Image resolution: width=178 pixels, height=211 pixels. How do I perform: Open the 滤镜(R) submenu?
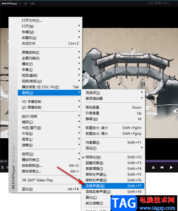(x=50, y=145)
